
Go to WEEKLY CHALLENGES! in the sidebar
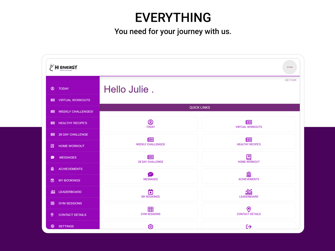[73, 112]
